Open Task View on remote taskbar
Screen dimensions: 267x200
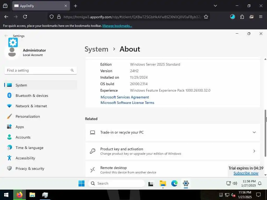(151, 184)
